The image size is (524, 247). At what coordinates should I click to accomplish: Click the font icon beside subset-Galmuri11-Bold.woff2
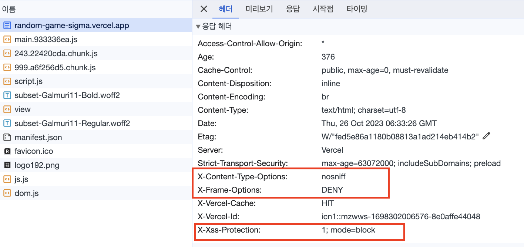7,95
